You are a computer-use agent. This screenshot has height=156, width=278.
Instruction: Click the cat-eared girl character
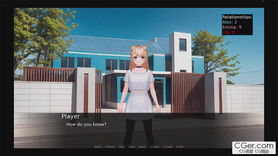[139, 95]
